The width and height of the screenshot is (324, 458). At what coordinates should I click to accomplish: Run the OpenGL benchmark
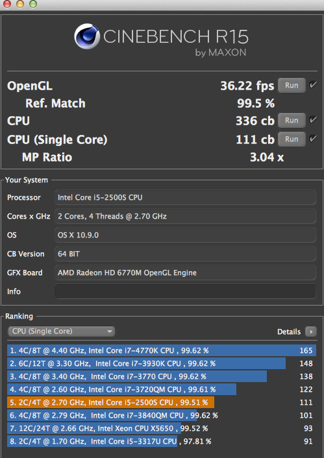tap(292, 85)
